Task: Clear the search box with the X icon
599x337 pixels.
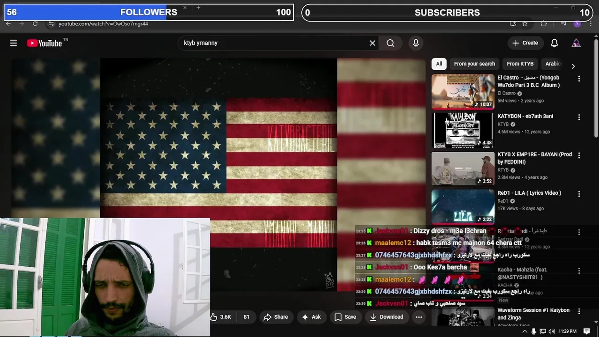Action: point(373,43)
